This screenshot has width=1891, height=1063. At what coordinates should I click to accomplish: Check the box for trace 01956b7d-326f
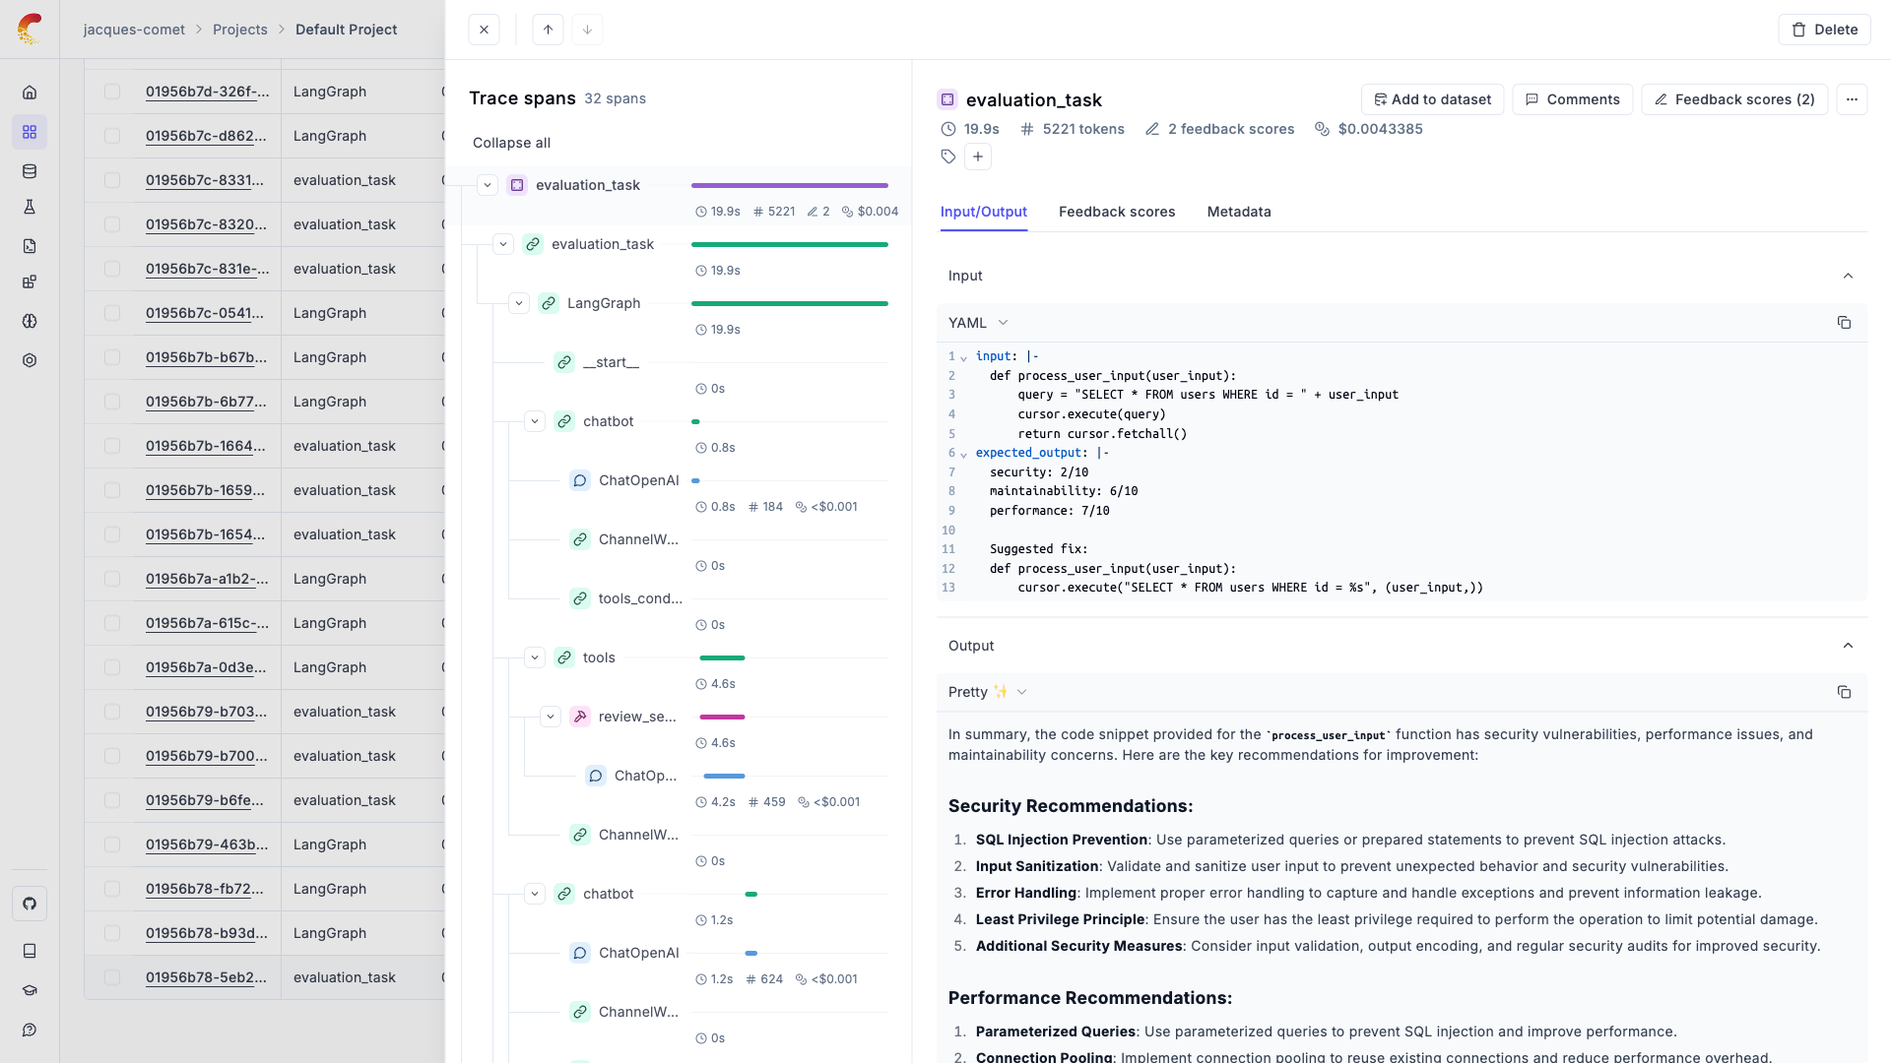(x=112, y=92)
